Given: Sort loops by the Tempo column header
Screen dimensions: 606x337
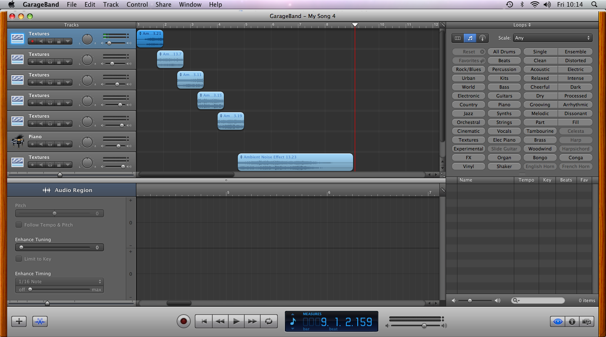Looking at the screenshot, I should click(526, 180).
